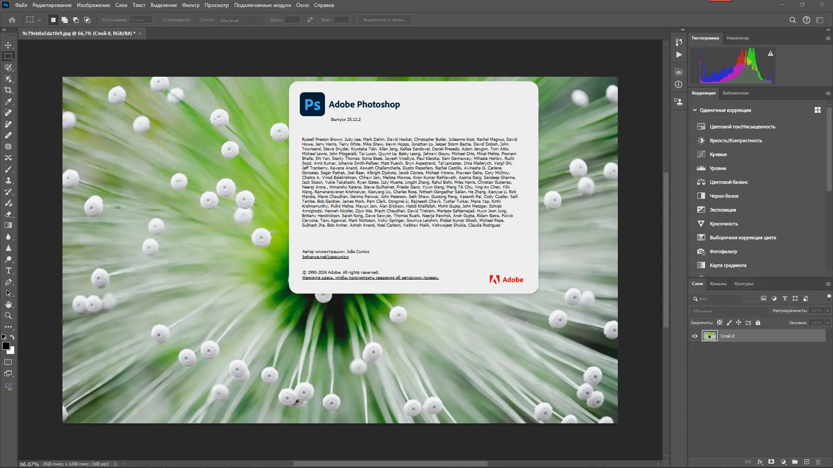Screen dimensions: 833x468
Task: Select the Move tool
Action: [8, 45]
